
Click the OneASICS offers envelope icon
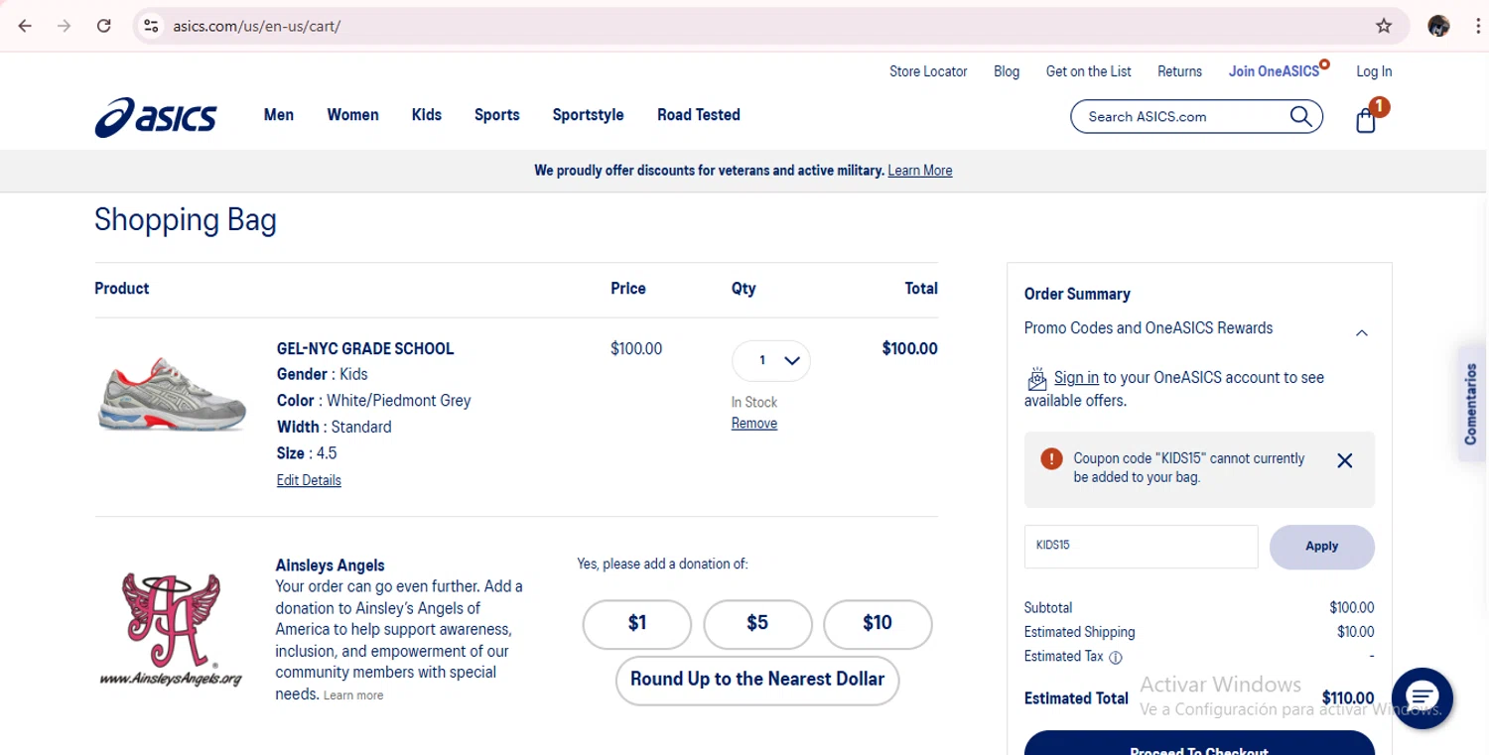[x=1036, y=379]
